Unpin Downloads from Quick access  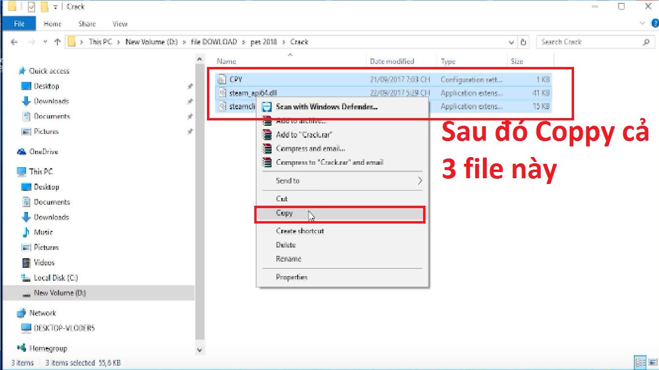[191, 101]
